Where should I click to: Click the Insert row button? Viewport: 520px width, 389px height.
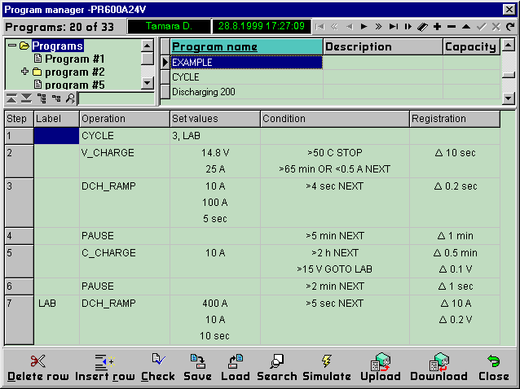point(105,367)
